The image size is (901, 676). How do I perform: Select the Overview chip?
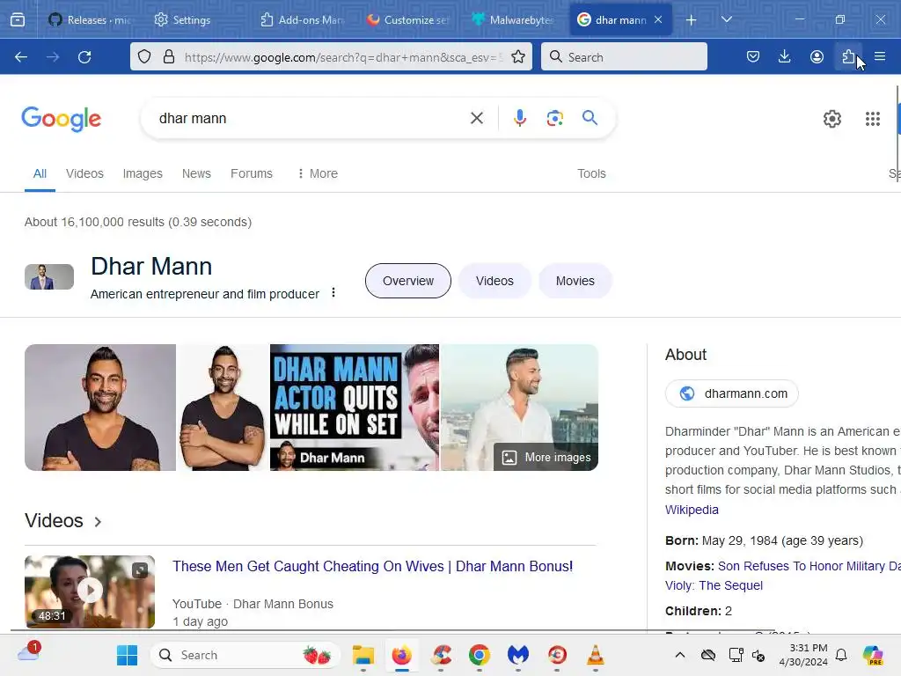[408, 281]
